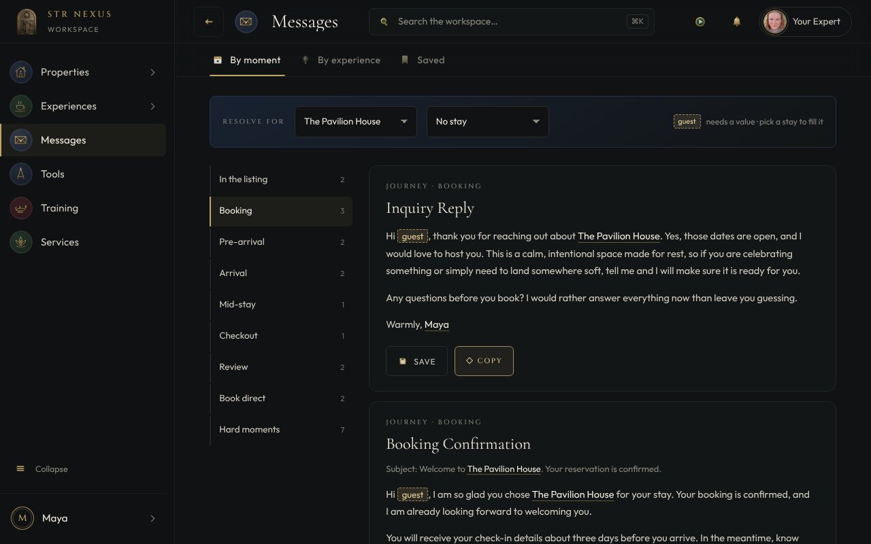Click the Maya initial avatar in sidebar
This screenshot has height=544, width=871.
pyautogui.click(x=22, y=518)
